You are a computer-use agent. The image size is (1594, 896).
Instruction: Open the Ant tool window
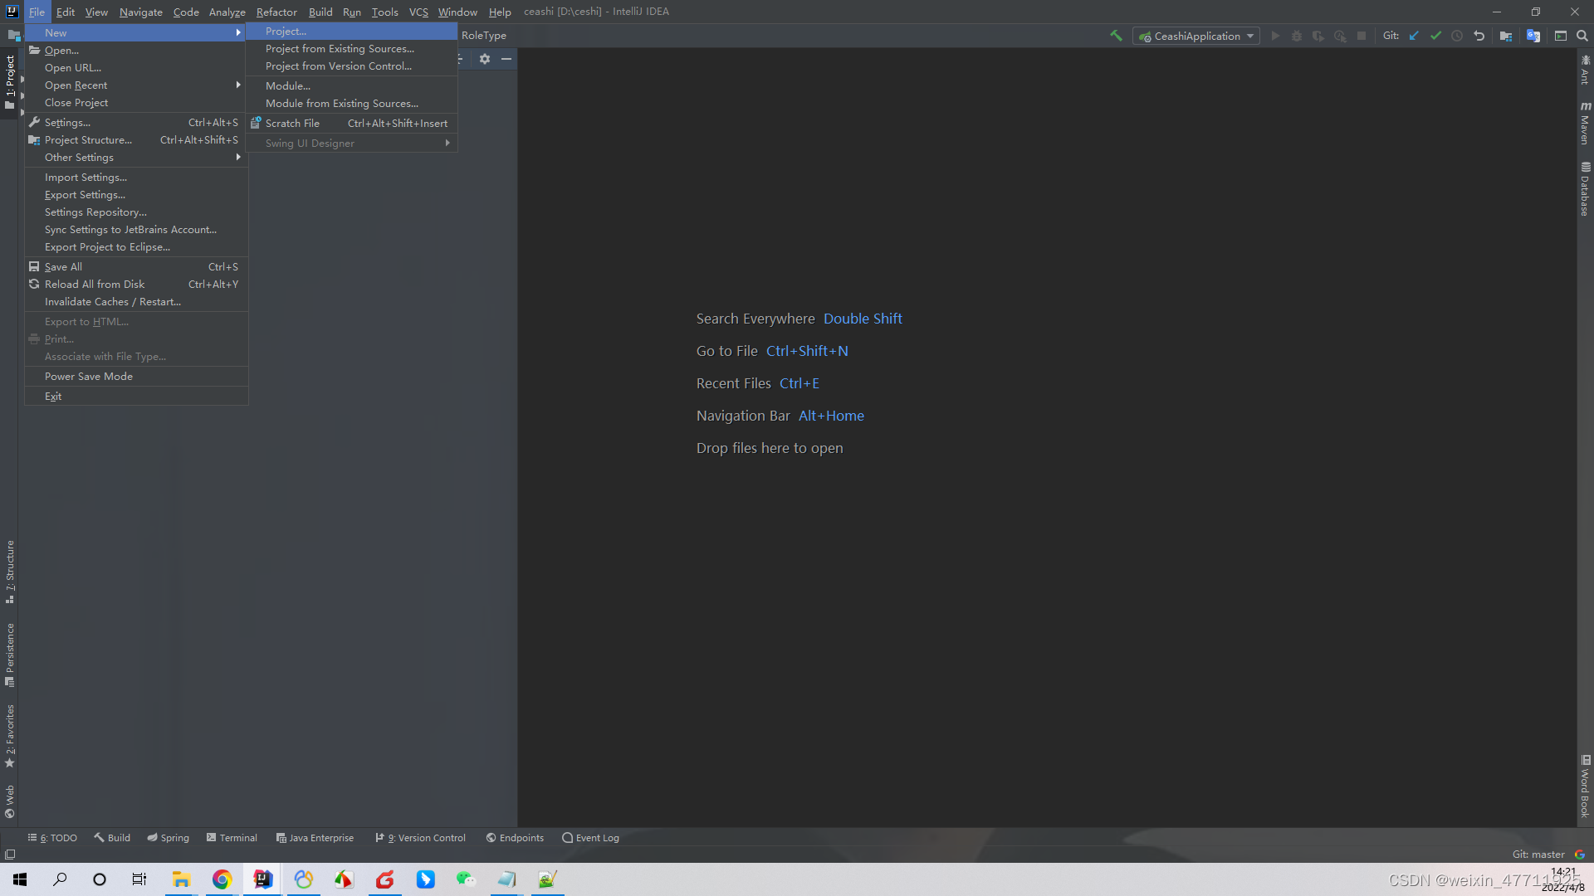(x=1585, y=70)
